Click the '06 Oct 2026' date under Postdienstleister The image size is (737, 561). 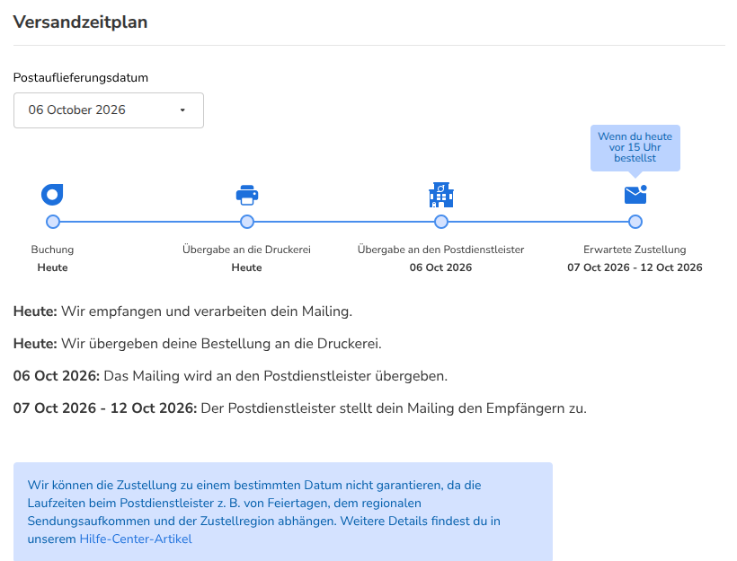tap(441, 267)
